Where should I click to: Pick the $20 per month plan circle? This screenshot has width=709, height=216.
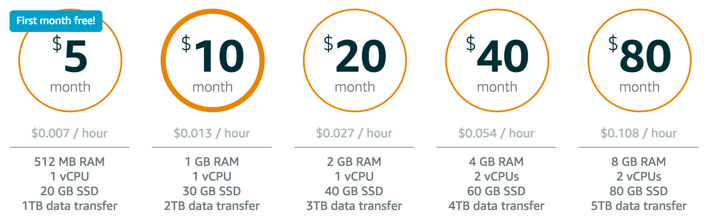click(x=355, y=60)
